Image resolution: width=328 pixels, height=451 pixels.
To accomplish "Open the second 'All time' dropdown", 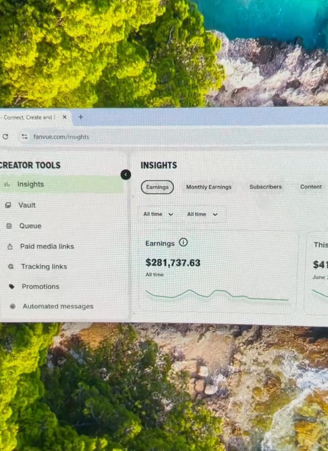I will pyautogui.click(x=202, y=214).
